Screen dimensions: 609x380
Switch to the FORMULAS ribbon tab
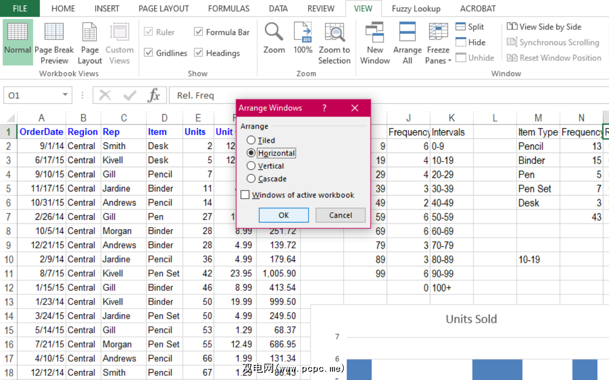[x=228, y=9]
